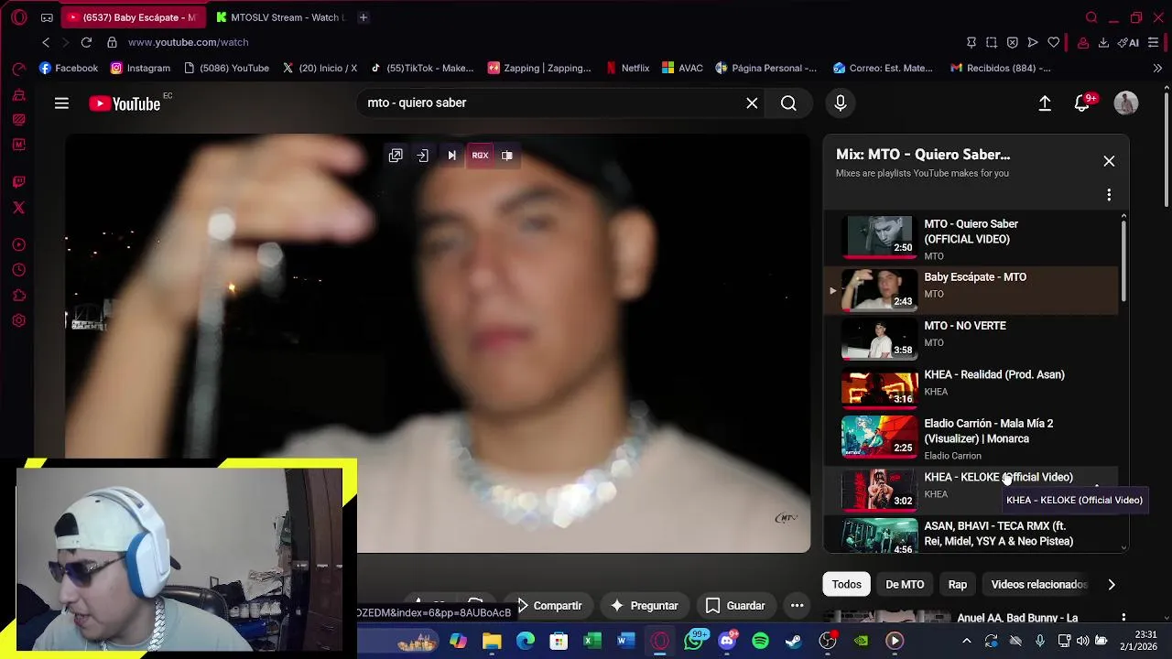Close the Mix playlist panel

coord(1109,161)
